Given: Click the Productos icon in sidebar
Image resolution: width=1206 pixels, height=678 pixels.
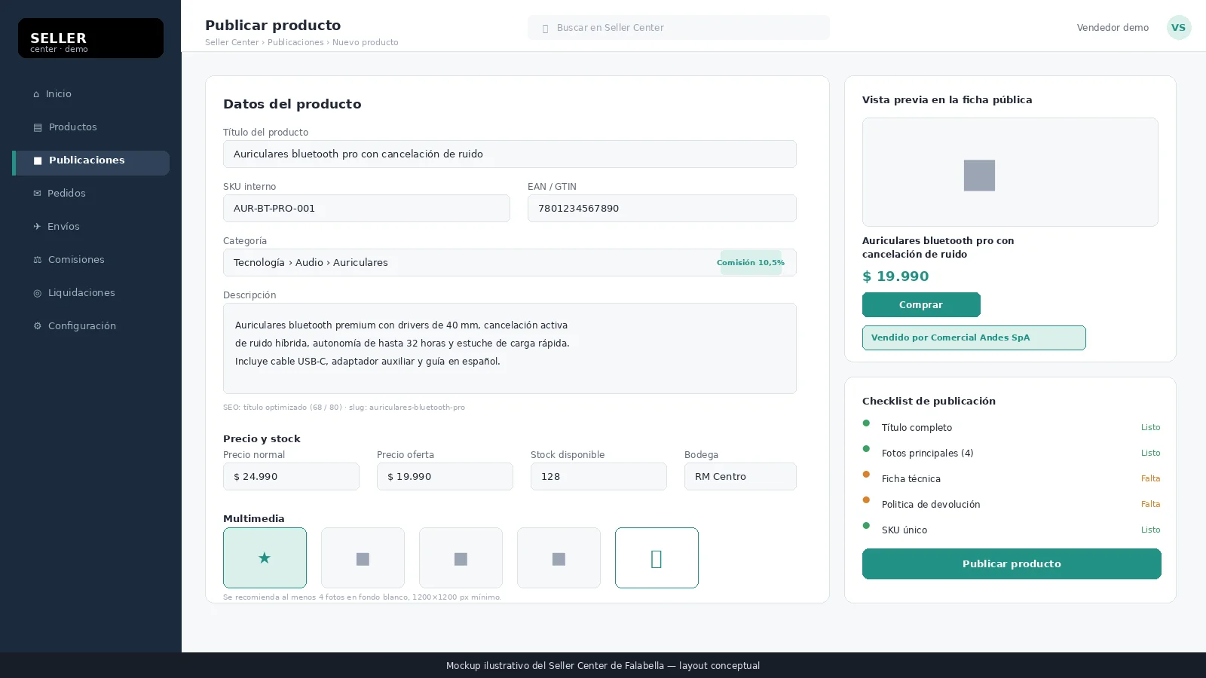Looking at the screenshot, I should point(38,127).
